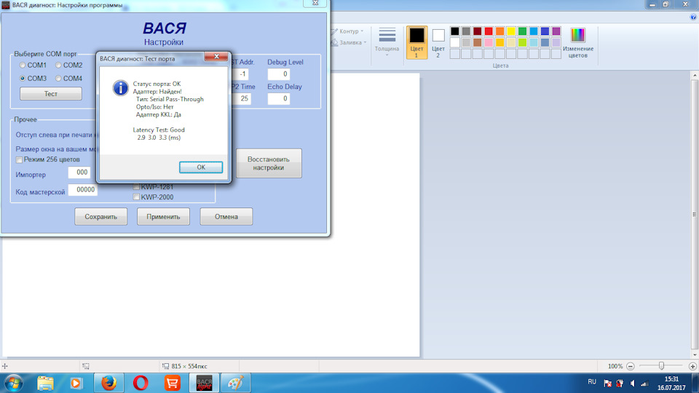Select the COM4 port radio button
The image size is (699, 393).
[x=58, y=79]
